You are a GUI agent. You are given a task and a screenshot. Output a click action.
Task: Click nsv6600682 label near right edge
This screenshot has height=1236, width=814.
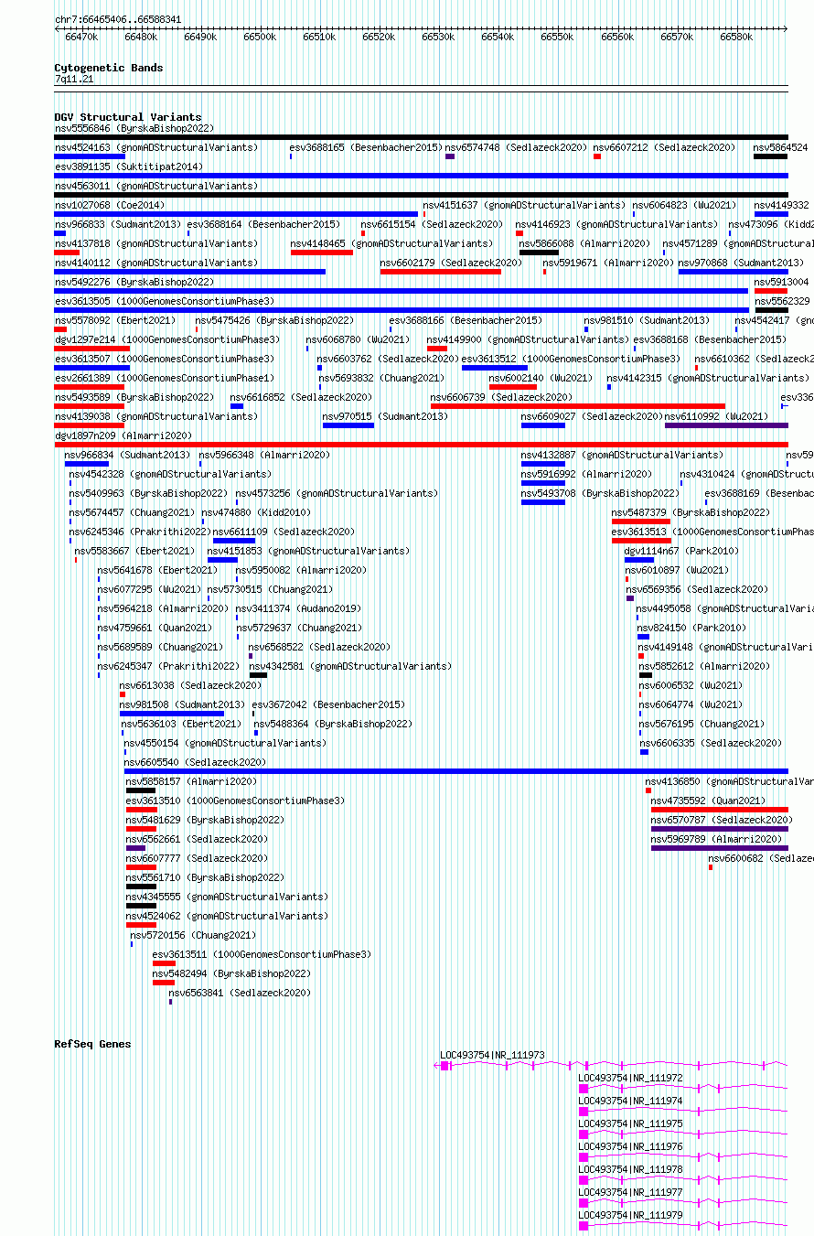coord(760,858)
